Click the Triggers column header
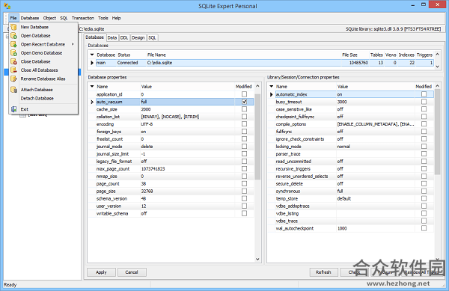Screen dimensions: 449x291 click(424, 55)
